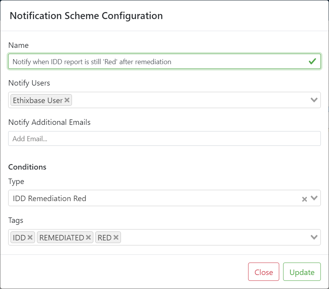Click the Close button

(x=264, y=272)
